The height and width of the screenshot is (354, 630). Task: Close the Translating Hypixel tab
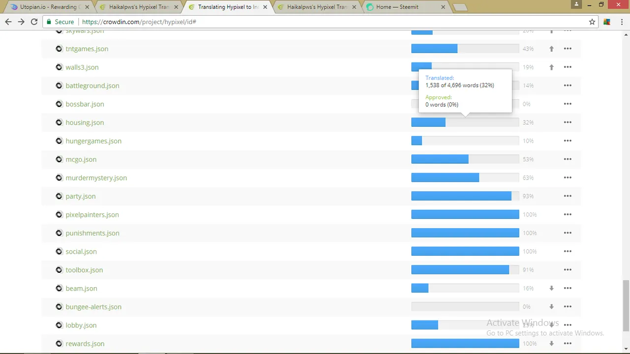[x=265, y=7]
